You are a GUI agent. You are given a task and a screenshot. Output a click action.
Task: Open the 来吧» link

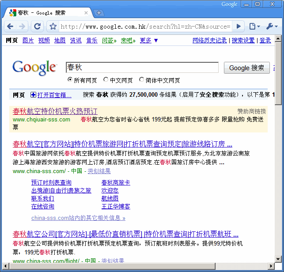click(128, 40)
